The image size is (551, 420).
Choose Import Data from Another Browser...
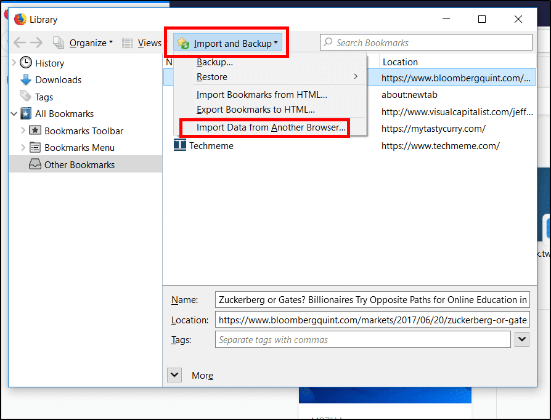[271, 127]
